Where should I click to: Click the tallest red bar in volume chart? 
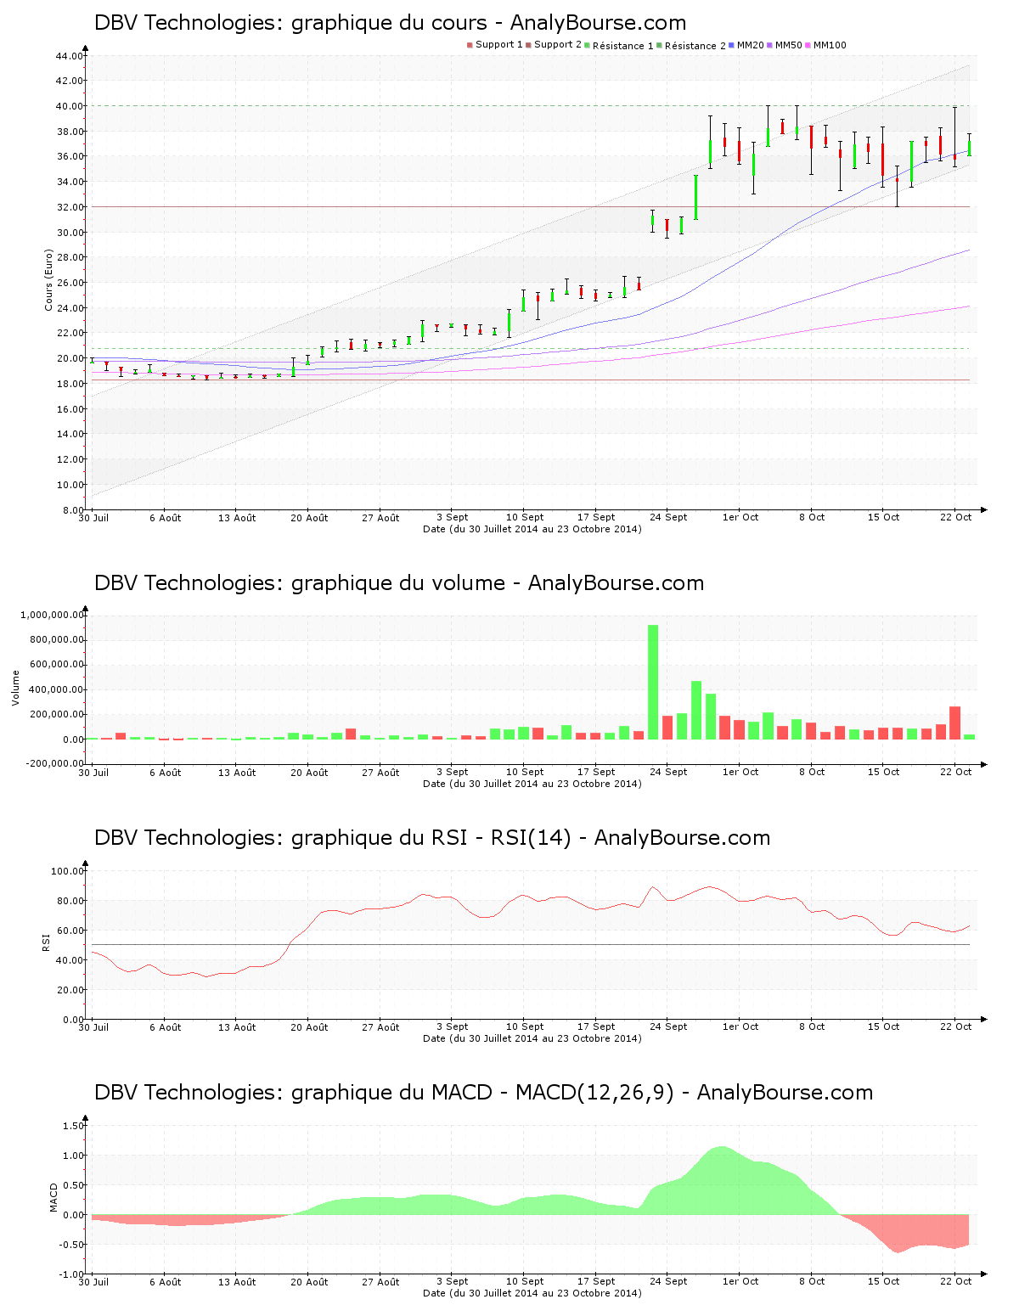point(954,723)
